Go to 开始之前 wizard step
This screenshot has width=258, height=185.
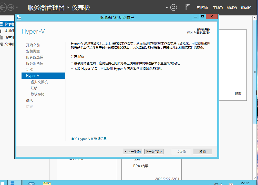coord(33,45)
